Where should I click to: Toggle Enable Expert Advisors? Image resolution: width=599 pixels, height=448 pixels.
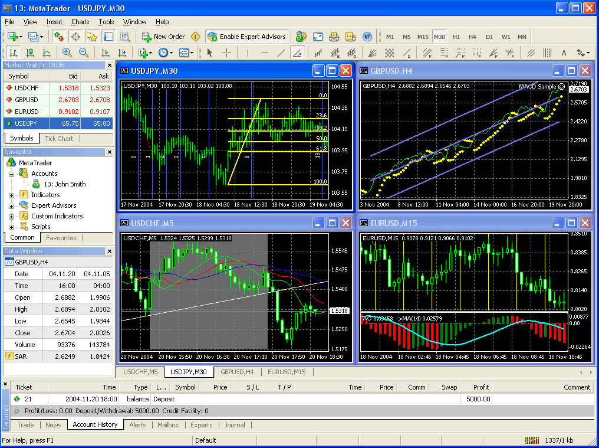(247, 37)
